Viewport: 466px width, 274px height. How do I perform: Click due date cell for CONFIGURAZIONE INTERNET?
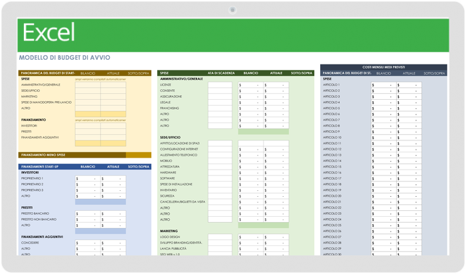point(220,150)
